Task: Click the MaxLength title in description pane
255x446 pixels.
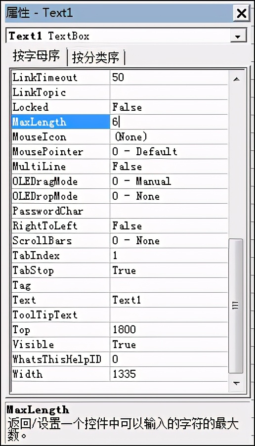Action: (x=38, y=410)
